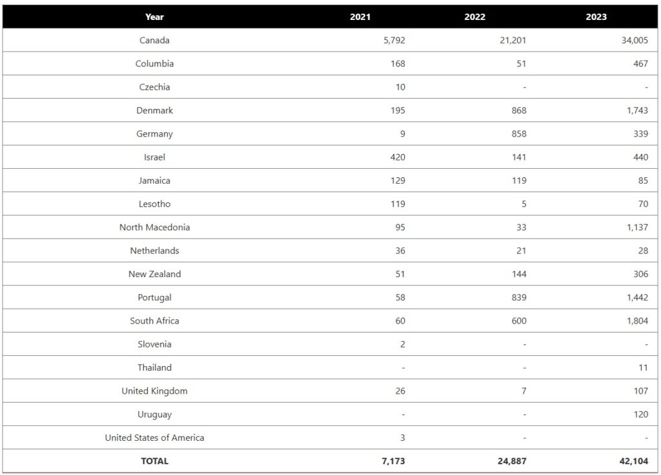This screenshot has width=661, height=475.
Task: Select the Germany country cell
Action: pos(154,134)
